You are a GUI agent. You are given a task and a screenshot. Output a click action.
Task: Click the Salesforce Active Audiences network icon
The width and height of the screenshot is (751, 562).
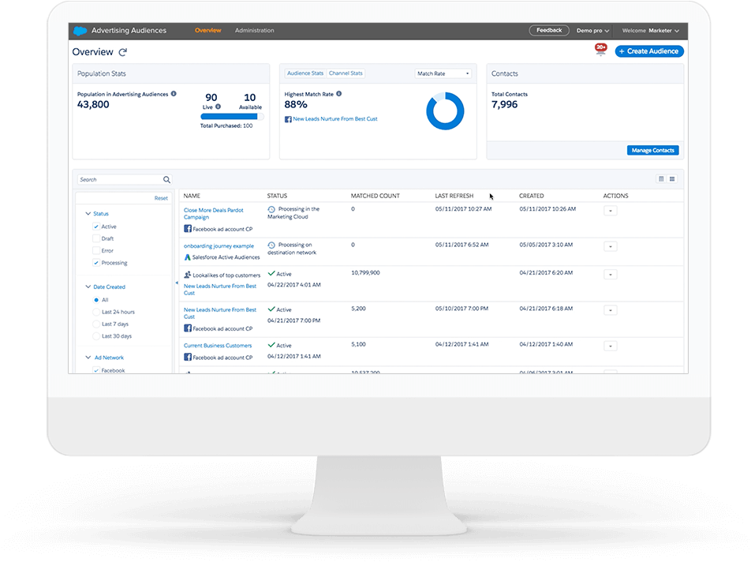point(187,257)
